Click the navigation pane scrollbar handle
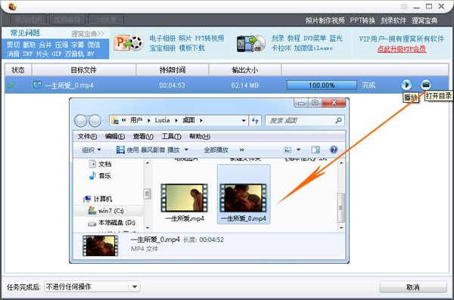Viewport: 454px width, 300px height. pos(148,193)
